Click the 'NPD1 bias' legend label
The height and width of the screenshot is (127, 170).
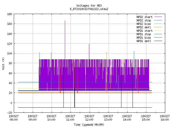tap(144, 38)
